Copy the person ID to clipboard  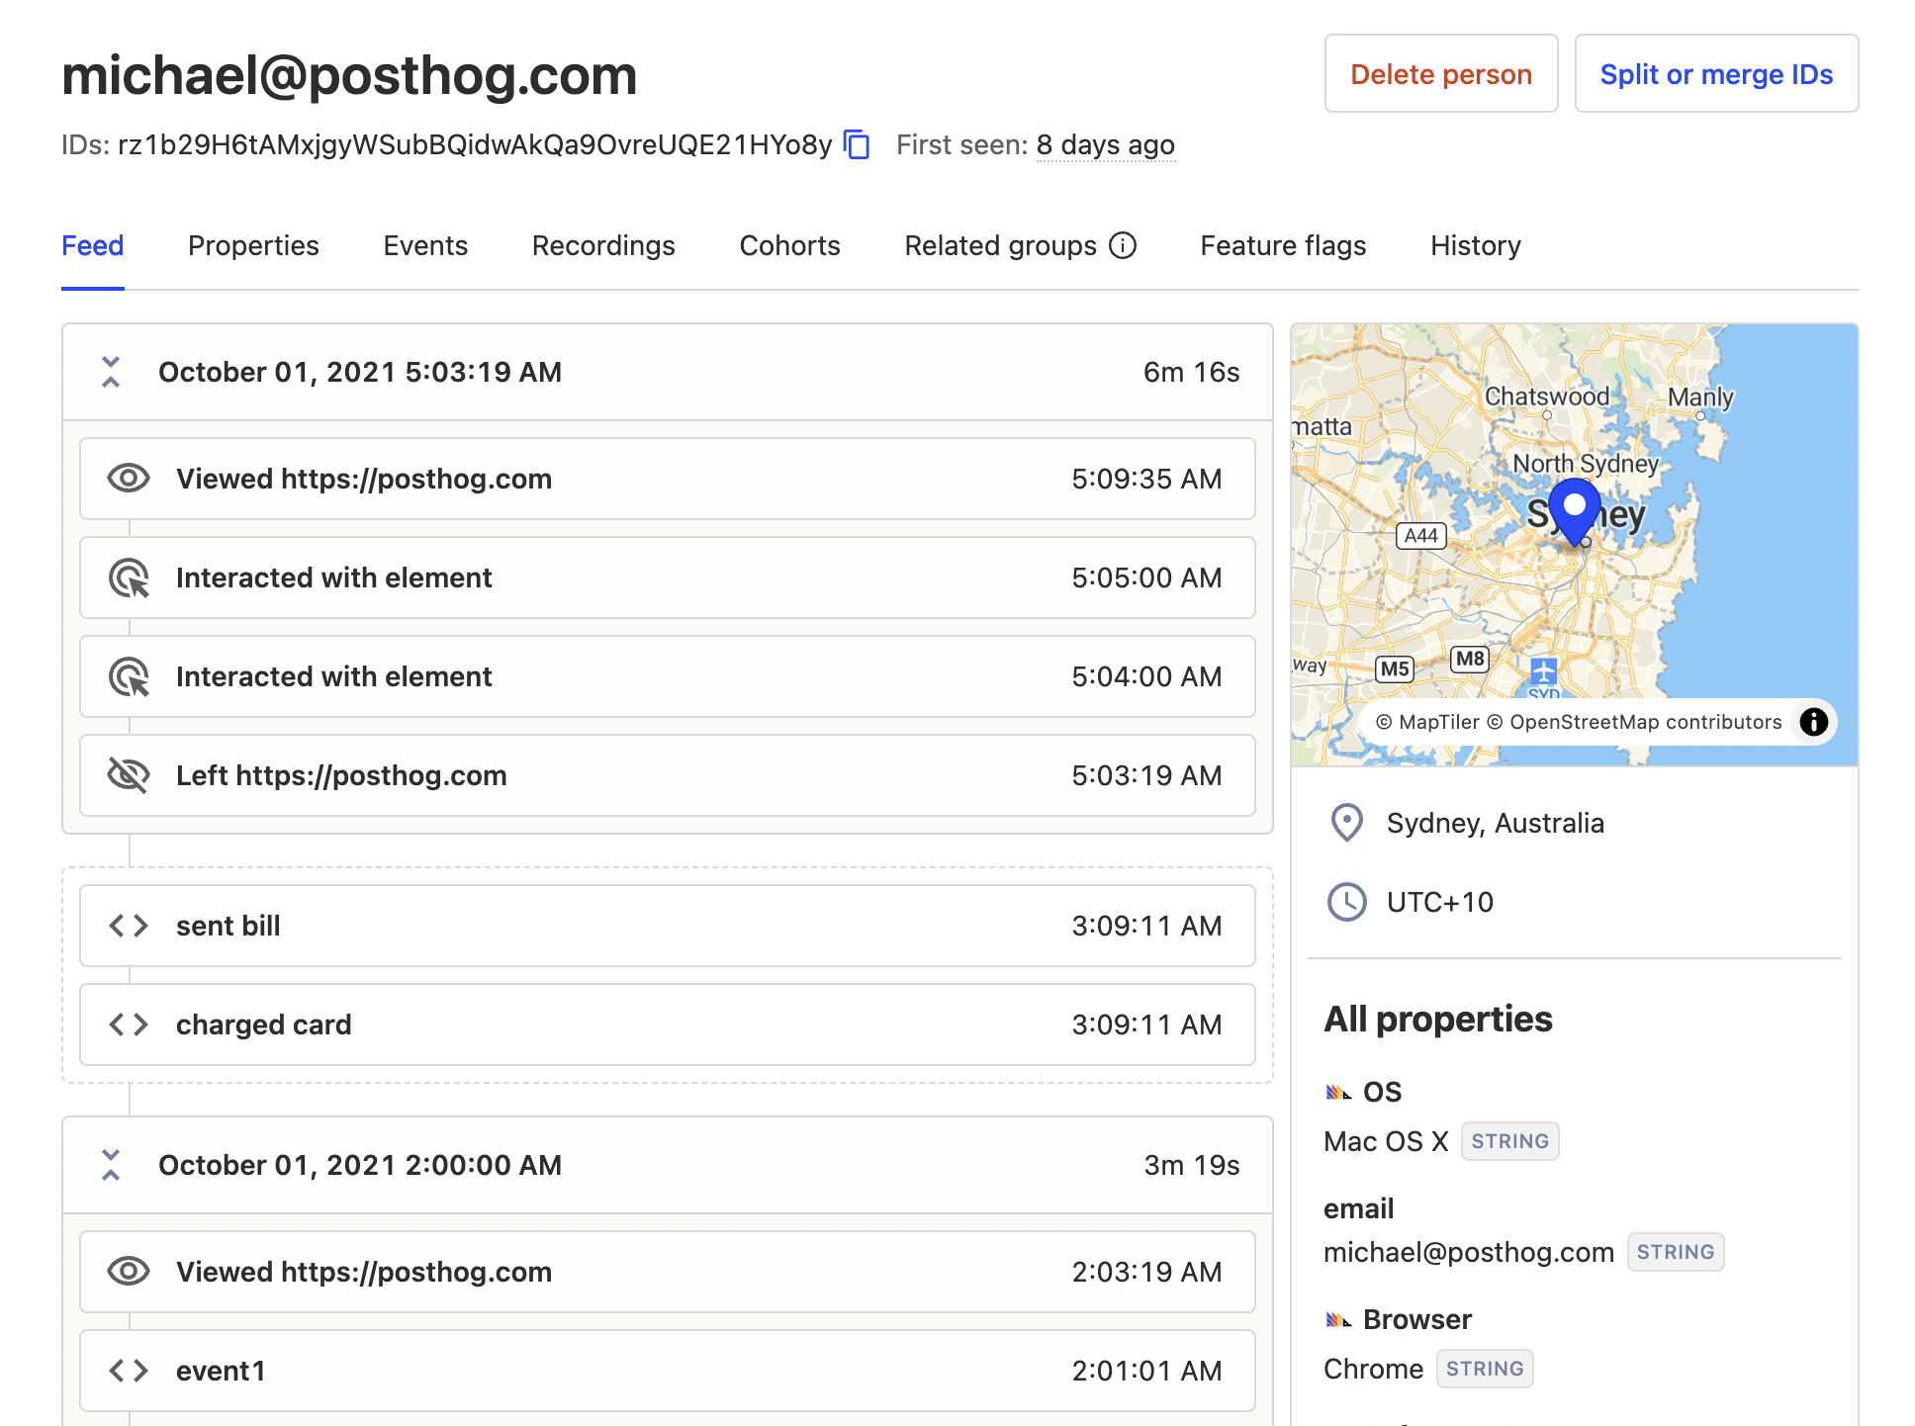[x=857, y=145]
